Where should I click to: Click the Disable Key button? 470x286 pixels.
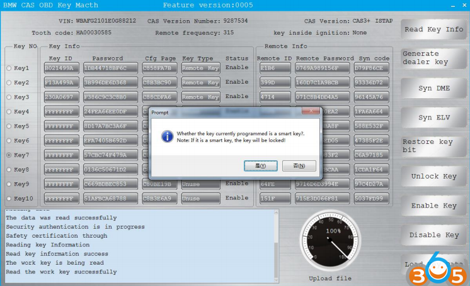pyautogui.click(x=433, y=235)
